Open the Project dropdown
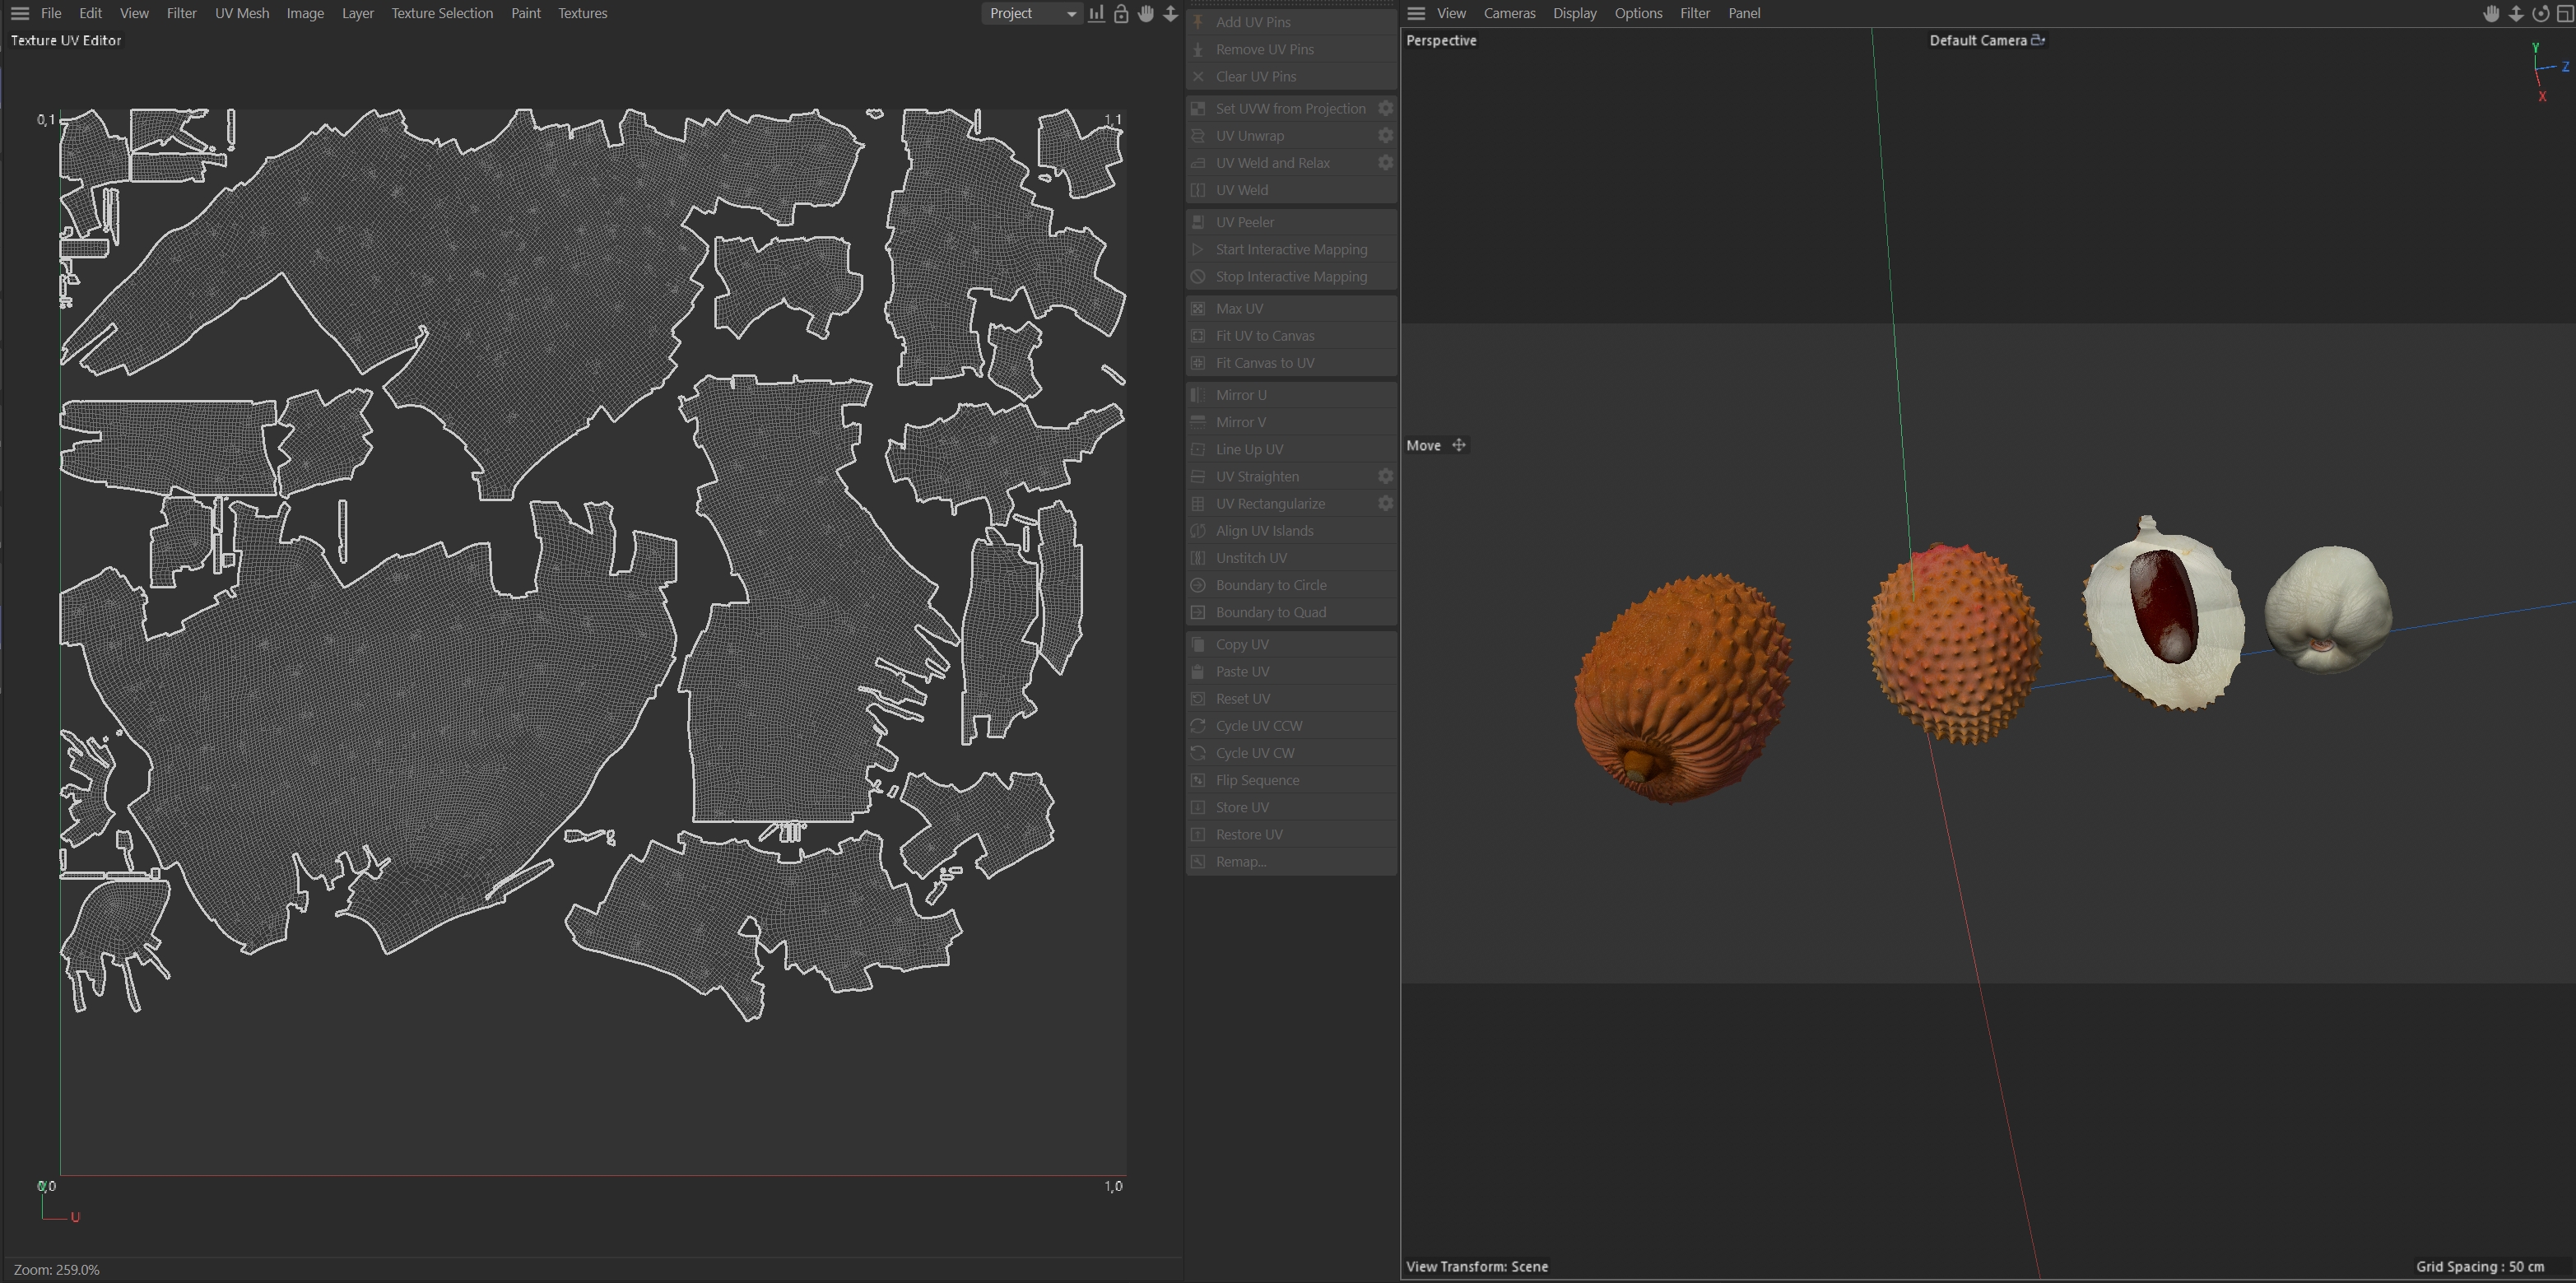Screen dimensions: 2576x1283 (1031, 13)
